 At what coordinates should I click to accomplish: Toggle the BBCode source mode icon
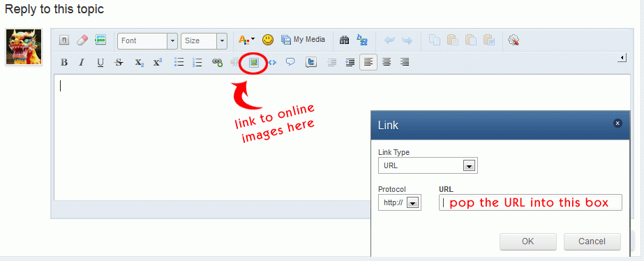tap(64, 40)
